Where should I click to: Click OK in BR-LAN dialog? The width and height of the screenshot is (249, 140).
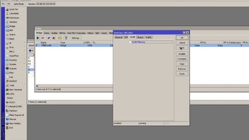(182, 38)
